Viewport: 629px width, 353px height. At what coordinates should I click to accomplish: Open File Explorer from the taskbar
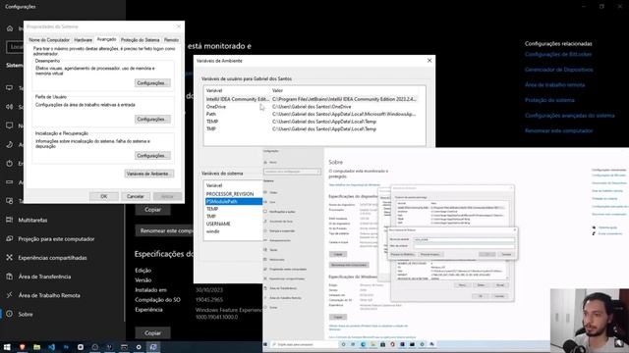coord(37,346)
